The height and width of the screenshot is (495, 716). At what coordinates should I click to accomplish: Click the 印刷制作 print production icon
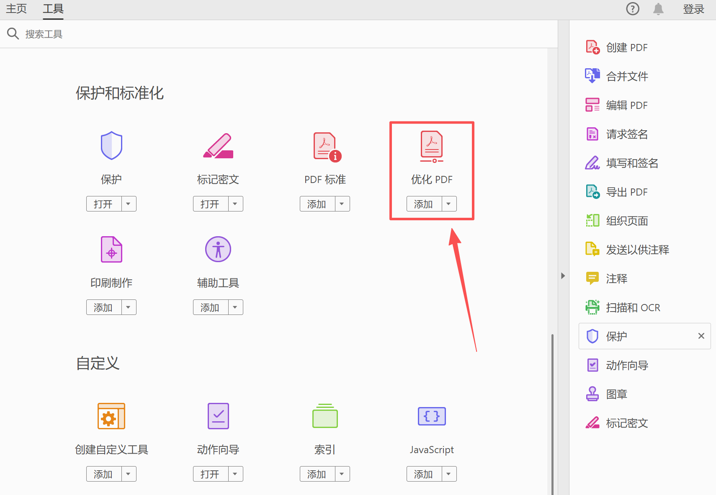pyautogui.click(x=111, y=249)
